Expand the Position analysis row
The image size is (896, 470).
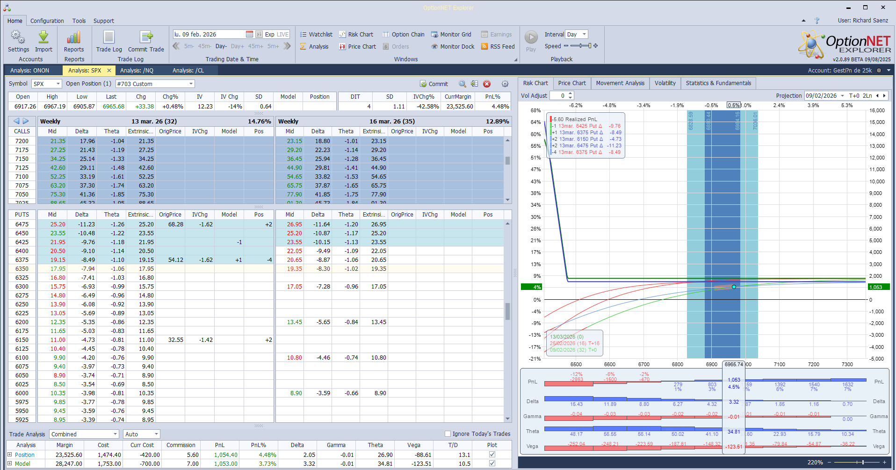[9, 454]
